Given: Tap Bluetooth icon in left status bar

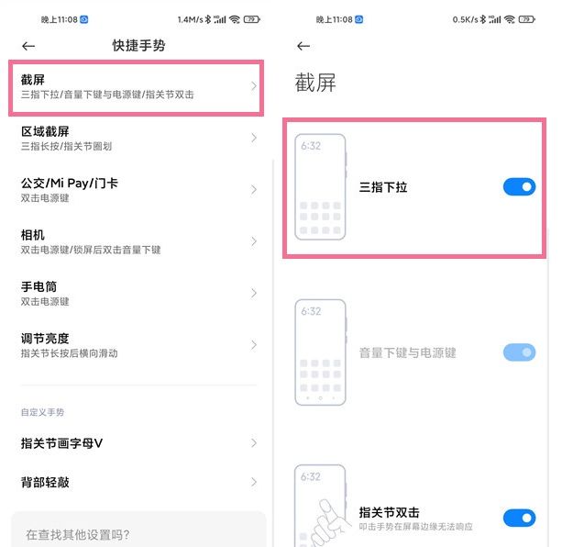Looking at the screenshot, I should click(x=208, y=19).
